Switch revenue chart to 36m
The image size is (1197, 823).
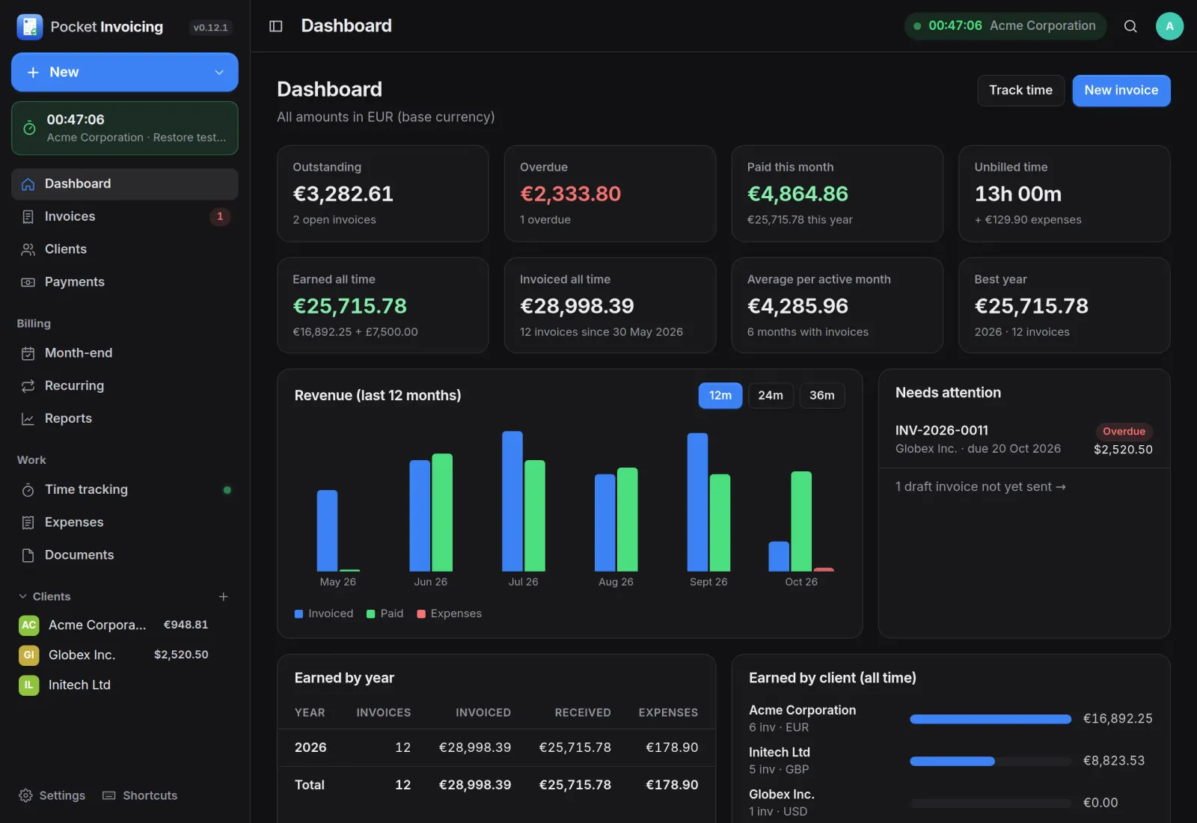point(821,395)
